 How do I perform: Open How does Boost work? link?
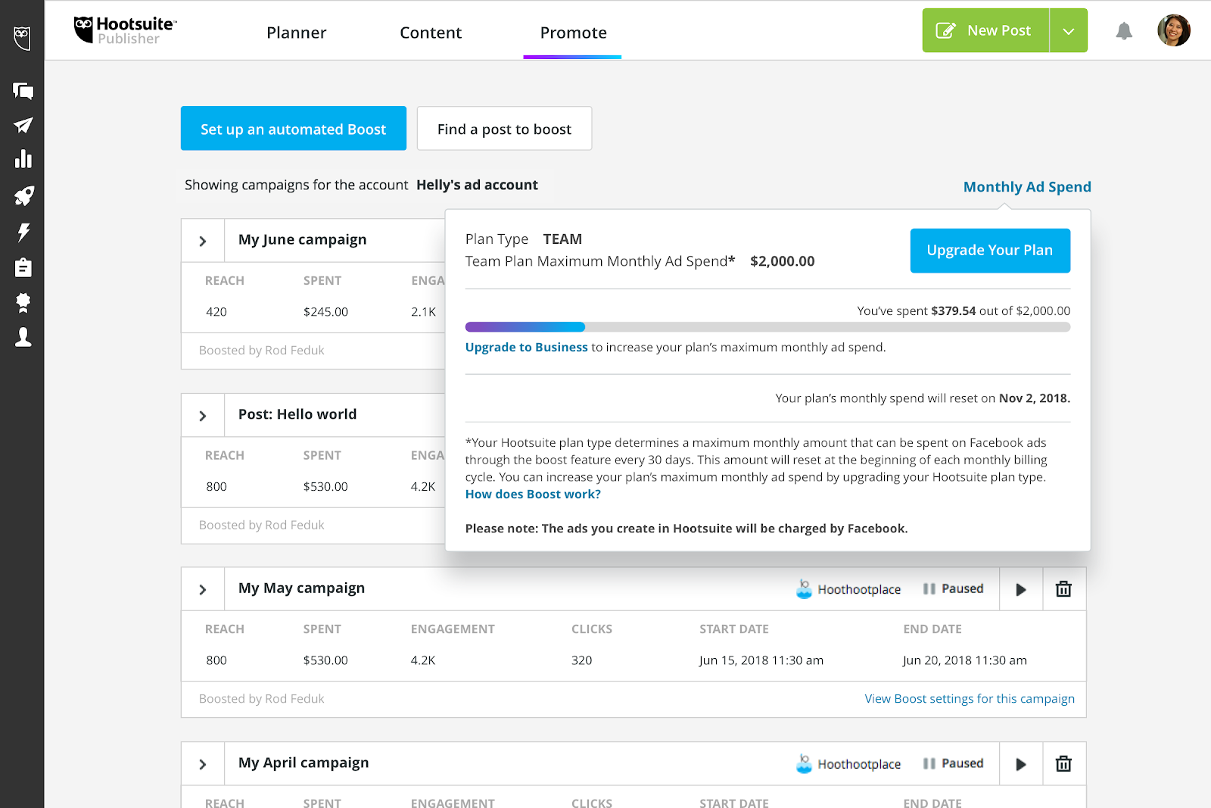533,494
